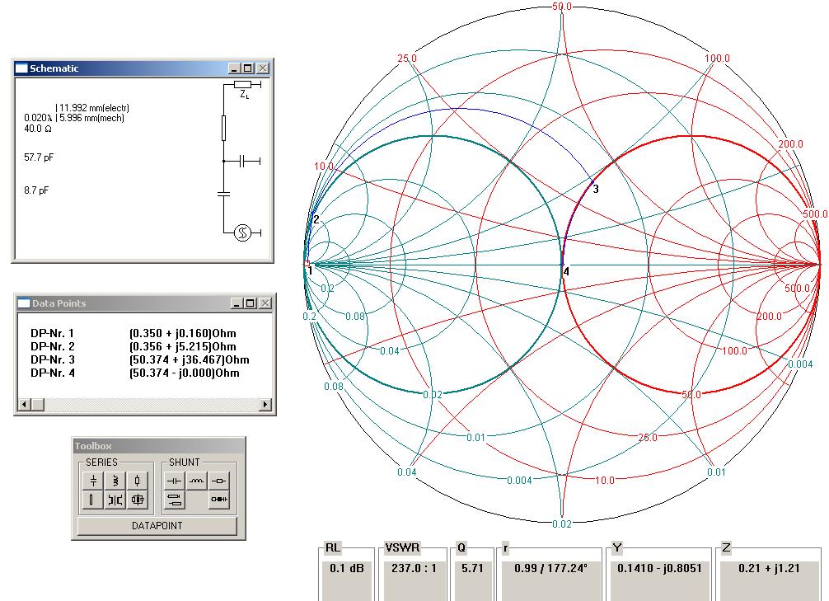The width and height of the screenshot is (829, 601).
Task: Click the source symbol in Schematic
Action: pos(242,232)
